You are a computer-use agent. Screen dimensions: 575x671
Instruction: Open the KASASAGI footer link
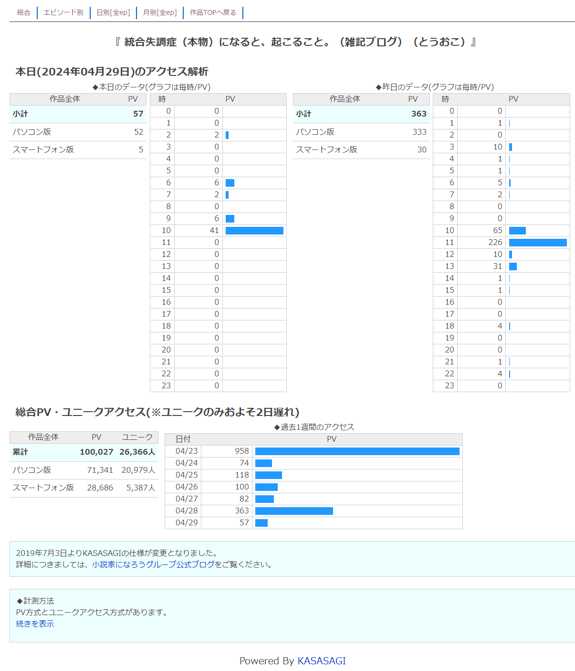coord(321,661)
